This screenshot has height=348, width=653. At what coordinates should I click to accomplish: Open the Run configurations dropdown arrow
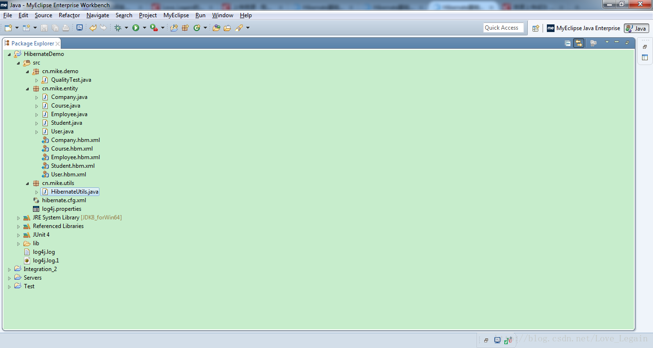(144, 28)
